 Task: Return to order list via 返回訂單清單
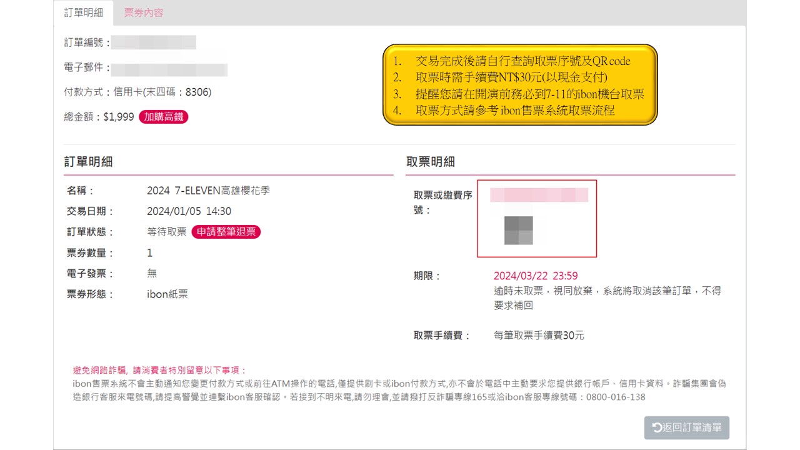pyautogui.click(x=687, y=427)
